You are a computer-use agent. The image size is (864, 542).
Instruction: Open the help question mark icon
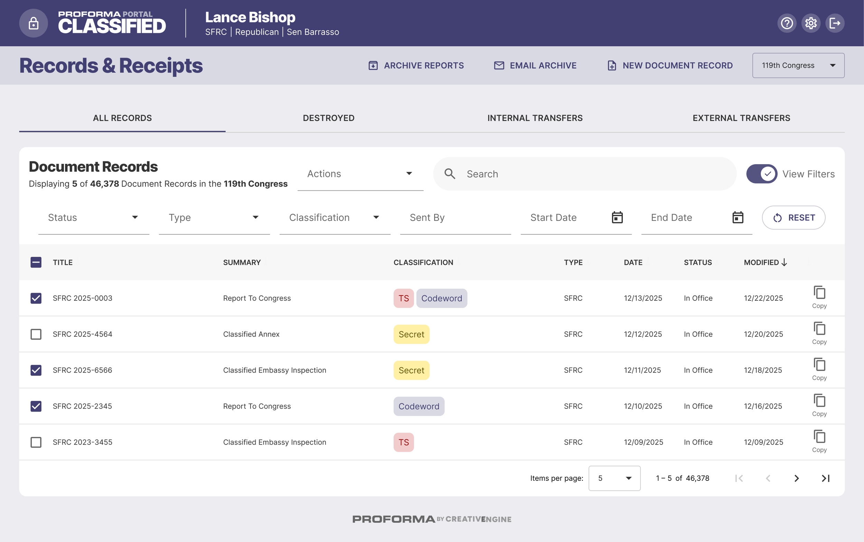tap(787, 23)
